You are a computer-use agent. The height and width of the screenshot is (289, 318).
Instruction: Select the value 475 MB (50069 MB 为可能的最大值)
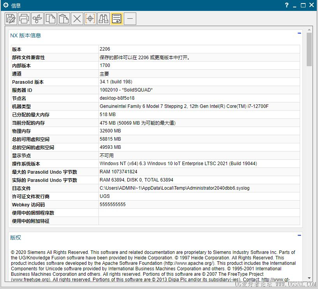click(x=137, y=123)
